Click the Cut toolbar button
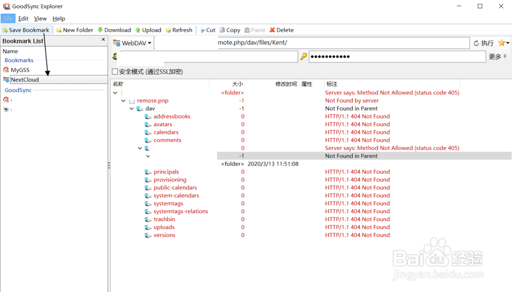512x292 pixels. tap(207, 30)
